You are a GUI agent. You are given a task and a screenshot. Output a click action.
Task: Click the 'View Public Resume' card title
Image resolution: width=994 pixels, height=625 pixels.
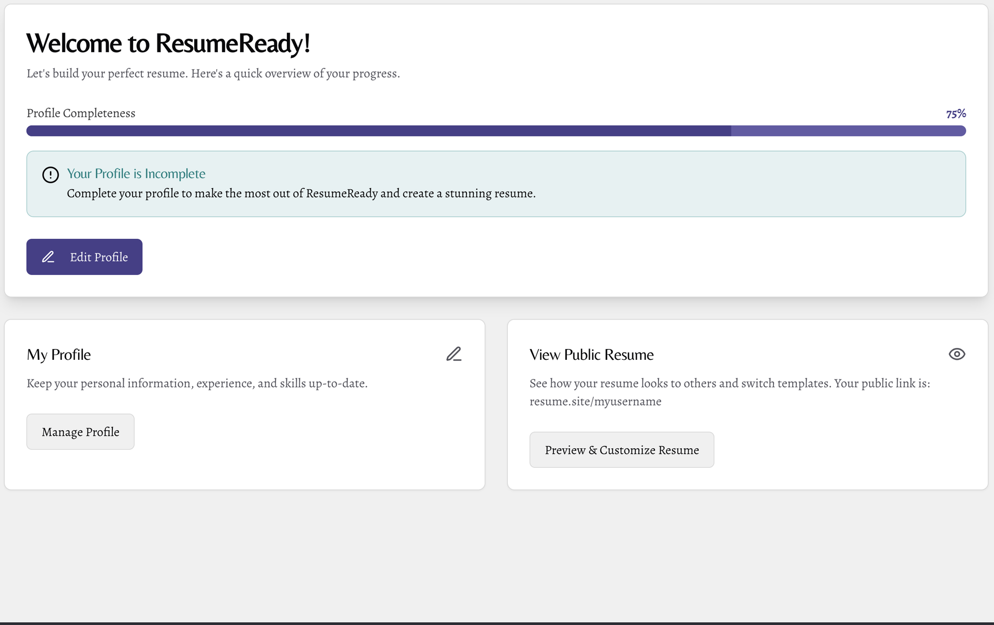(592, 355)
